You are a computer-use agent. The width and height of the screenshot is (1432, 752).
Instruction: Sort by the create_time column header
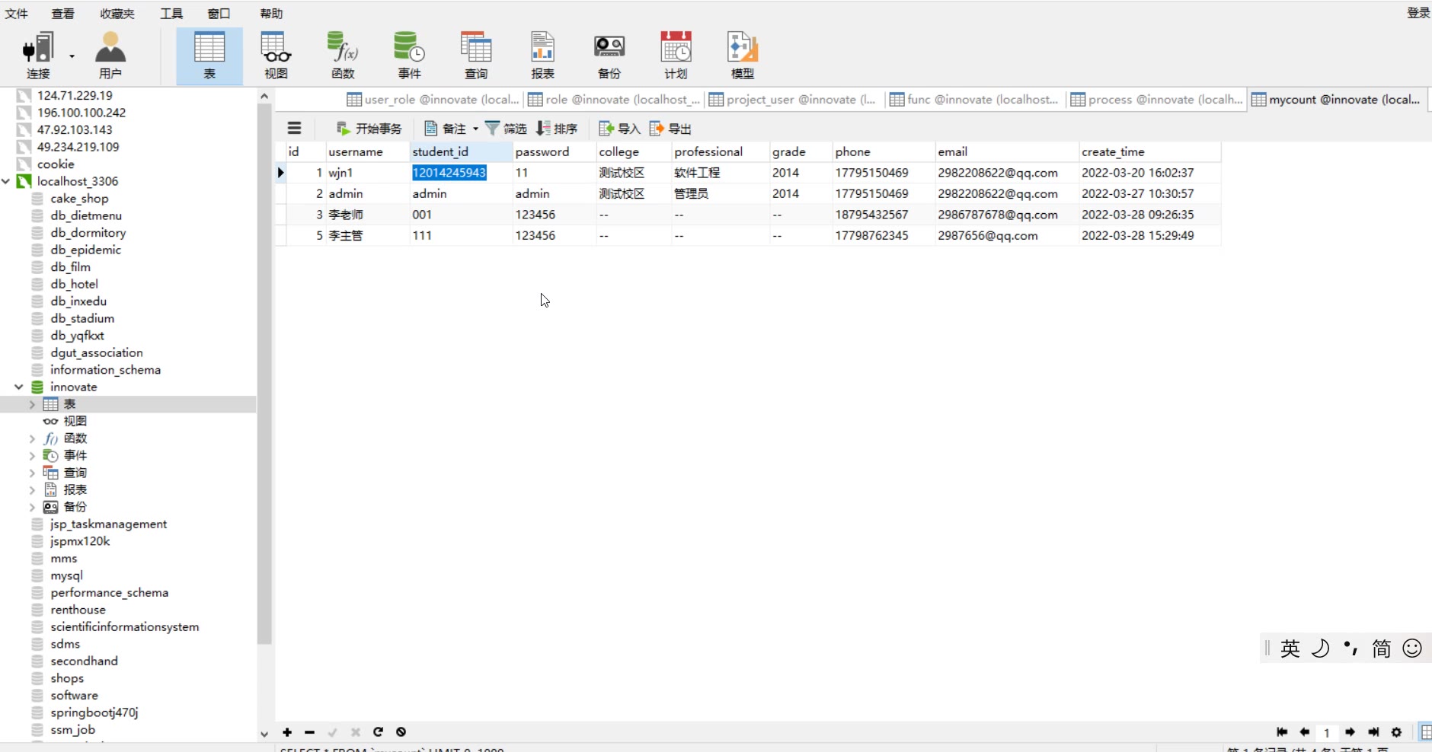click(x=1149, y=151)
